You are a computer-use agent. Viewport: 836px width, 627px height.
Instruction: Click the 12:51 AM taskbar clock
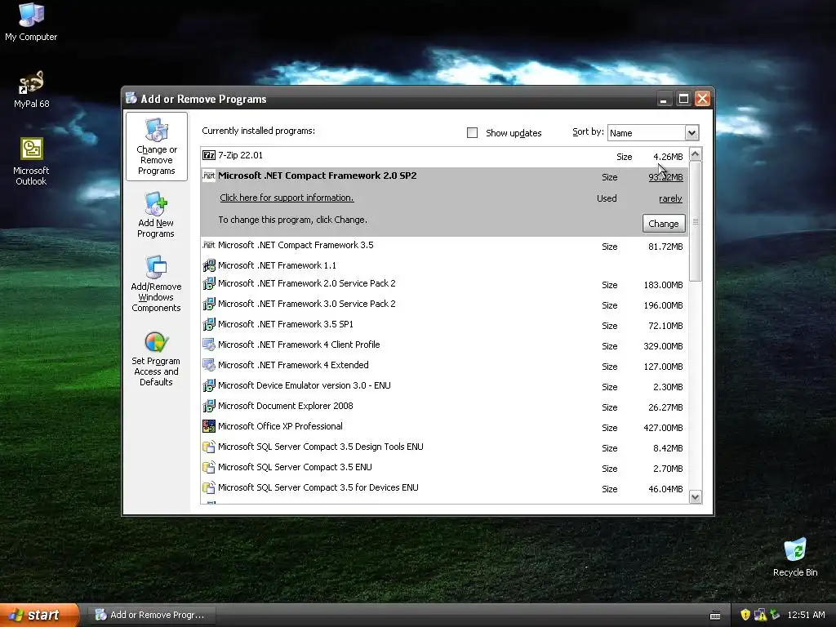tap(806, 615)
